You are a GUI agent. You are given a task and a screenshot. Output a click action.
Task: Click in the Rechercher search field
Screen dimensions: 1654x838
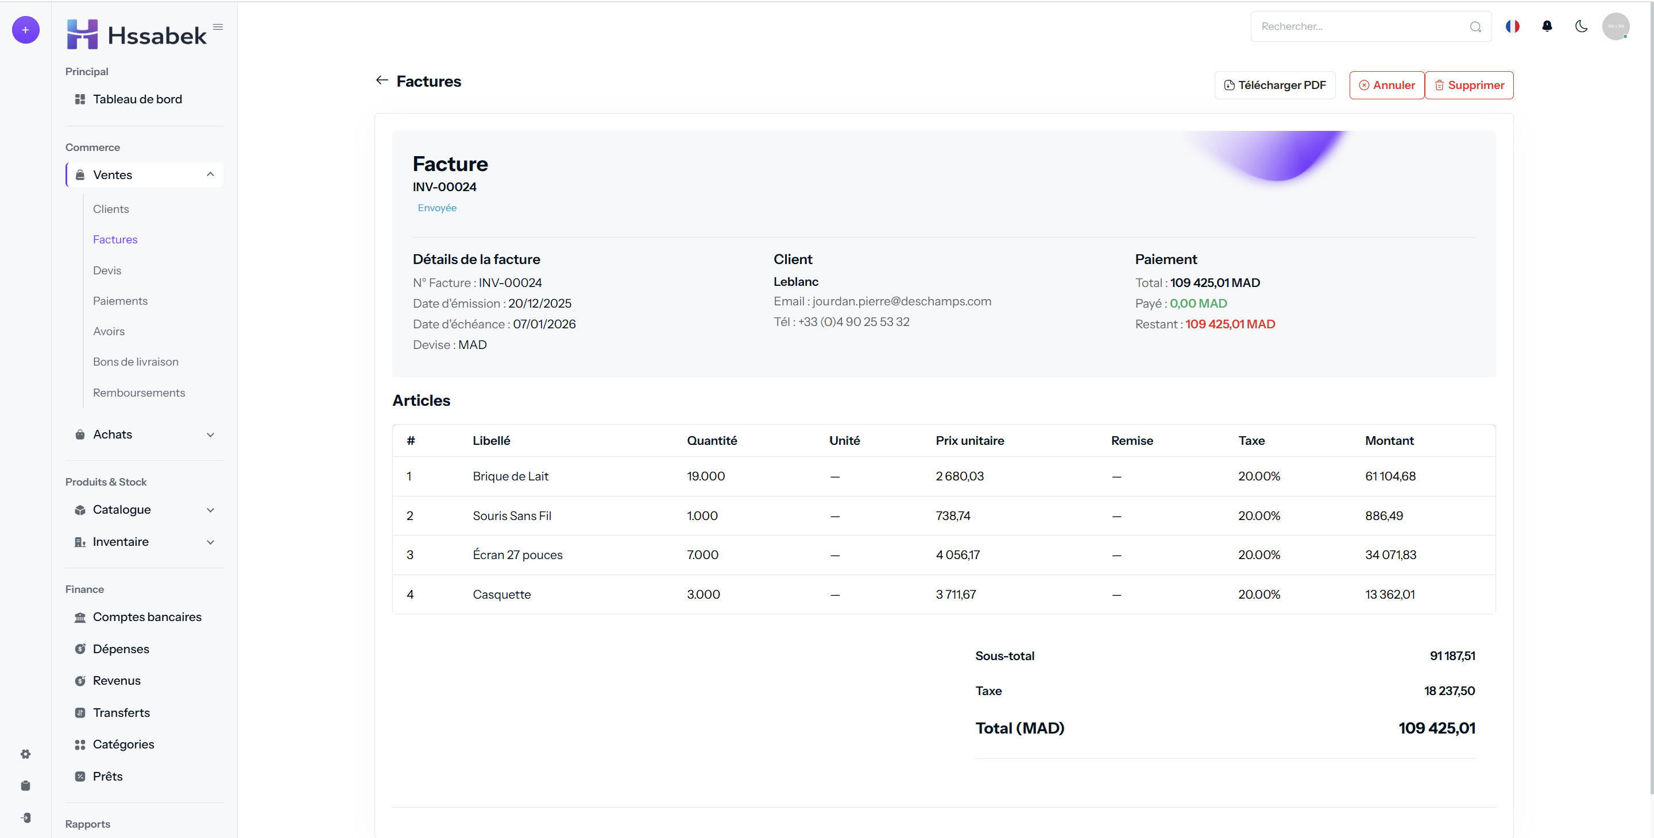click(x=1370, y=26)
